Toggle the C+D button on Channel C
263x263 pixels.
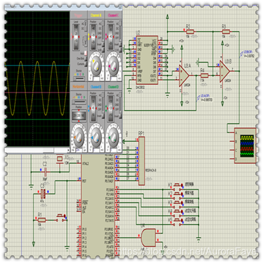pos(120,50)
